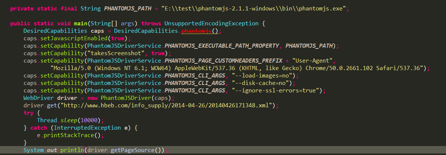Click the underlined phantomjs() method call
Screen dimensions: 446x155
point(199,31)
